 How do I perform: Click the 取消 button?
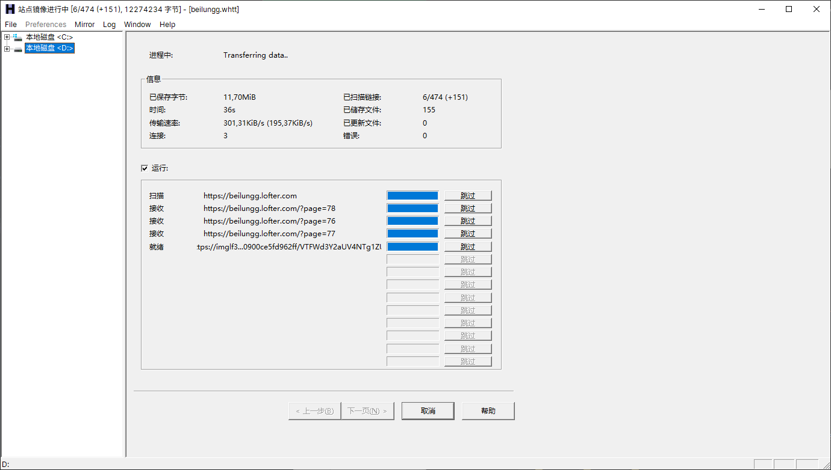click(428, 411)
